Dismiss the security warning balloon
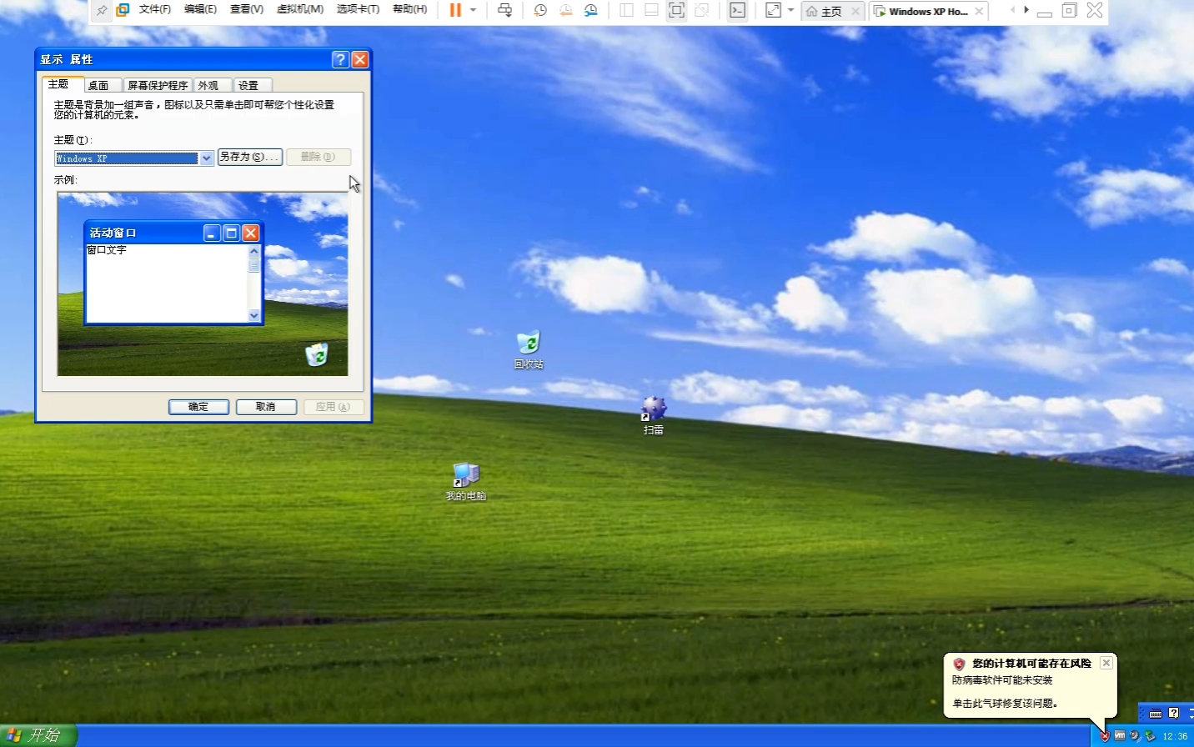Image resolution: width=1194 pixels, height=747 pixels. click(1106, 663)
